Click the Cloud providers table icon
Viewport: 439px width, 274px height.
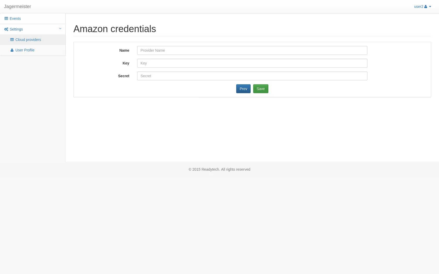pos(12,40)
